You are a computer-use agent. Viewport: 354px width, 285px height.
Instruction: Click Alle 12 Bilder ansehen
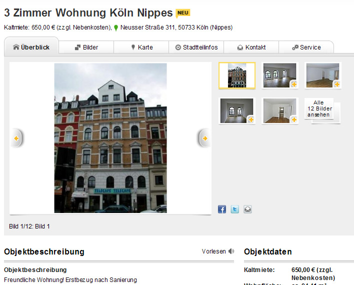[x=319, y=108]
